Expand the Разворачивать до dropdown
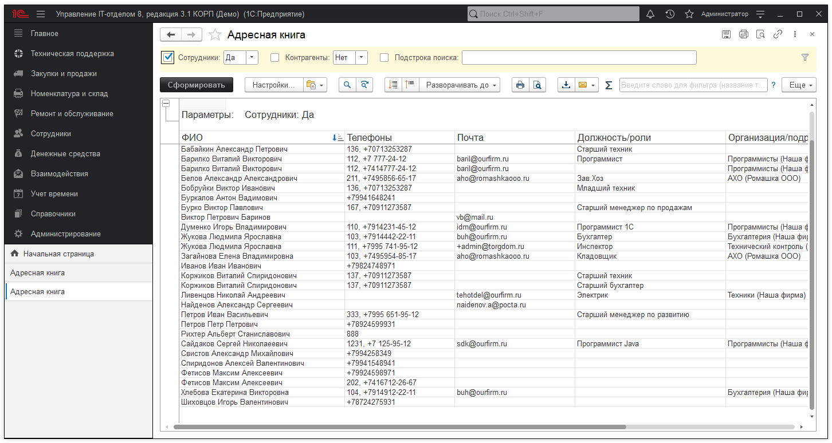Image resolution: width=832 pixels, height=443 pixels. coord(460,85)
